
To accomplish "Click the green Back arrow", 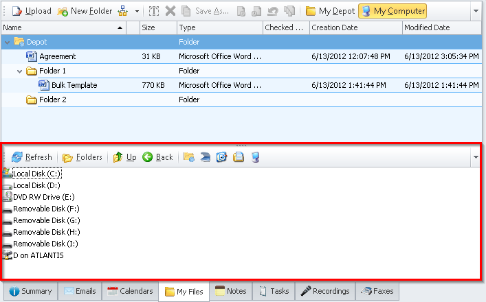I will click(x=157, y=157).
